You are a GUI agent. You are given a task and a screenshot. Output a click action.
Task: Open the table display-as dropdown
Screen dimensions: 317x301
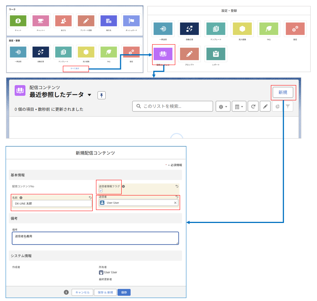(239, 107)
